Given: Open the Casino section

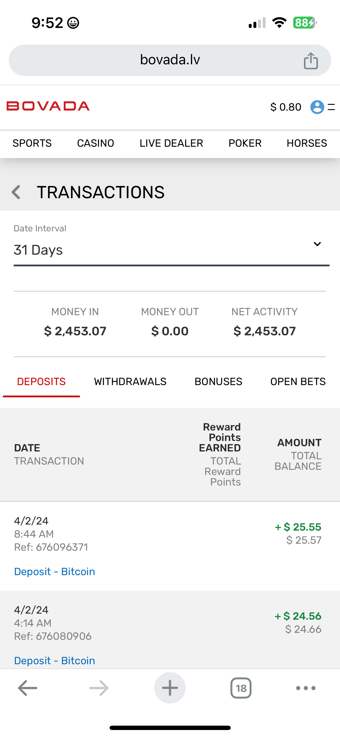Looking at the screenshot, I should pyautogui.click(x=96, y=143).
